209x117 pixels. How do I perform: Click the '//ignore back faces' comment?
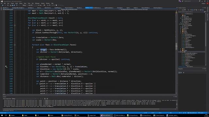click(x=46, y=57)
